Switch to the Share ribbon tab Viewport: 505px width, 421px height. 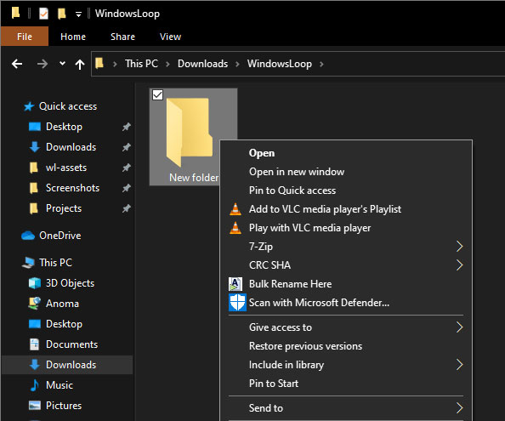pyautogui.click(x=122, y=37)
